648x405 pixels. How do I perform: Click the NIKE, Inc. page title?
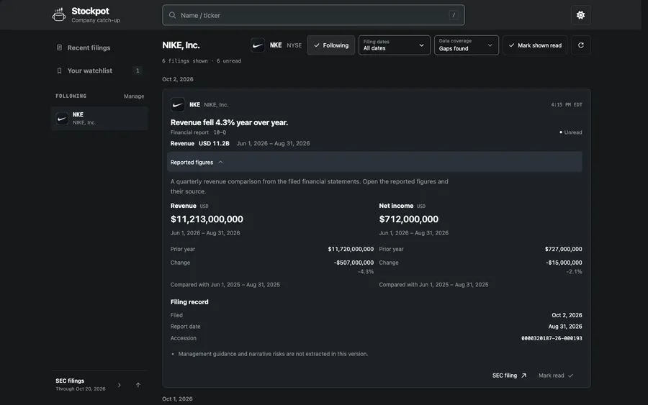[x=181, y=45]
